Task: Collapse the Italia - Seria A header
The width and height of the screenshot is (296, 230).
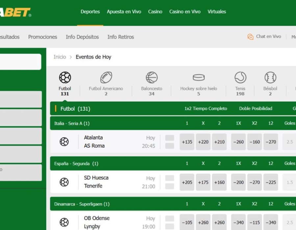Action: (72, 124)
